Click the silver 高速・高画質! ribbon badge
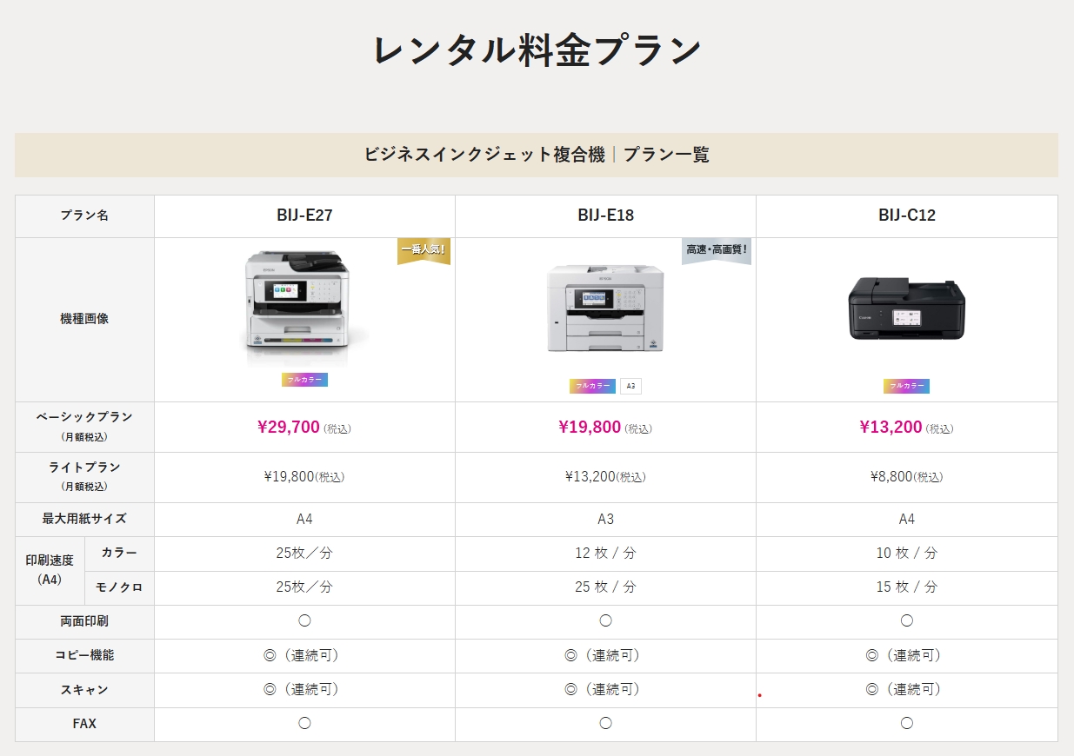This screenshot has width=1074, height=756. [x=717, y=250]
